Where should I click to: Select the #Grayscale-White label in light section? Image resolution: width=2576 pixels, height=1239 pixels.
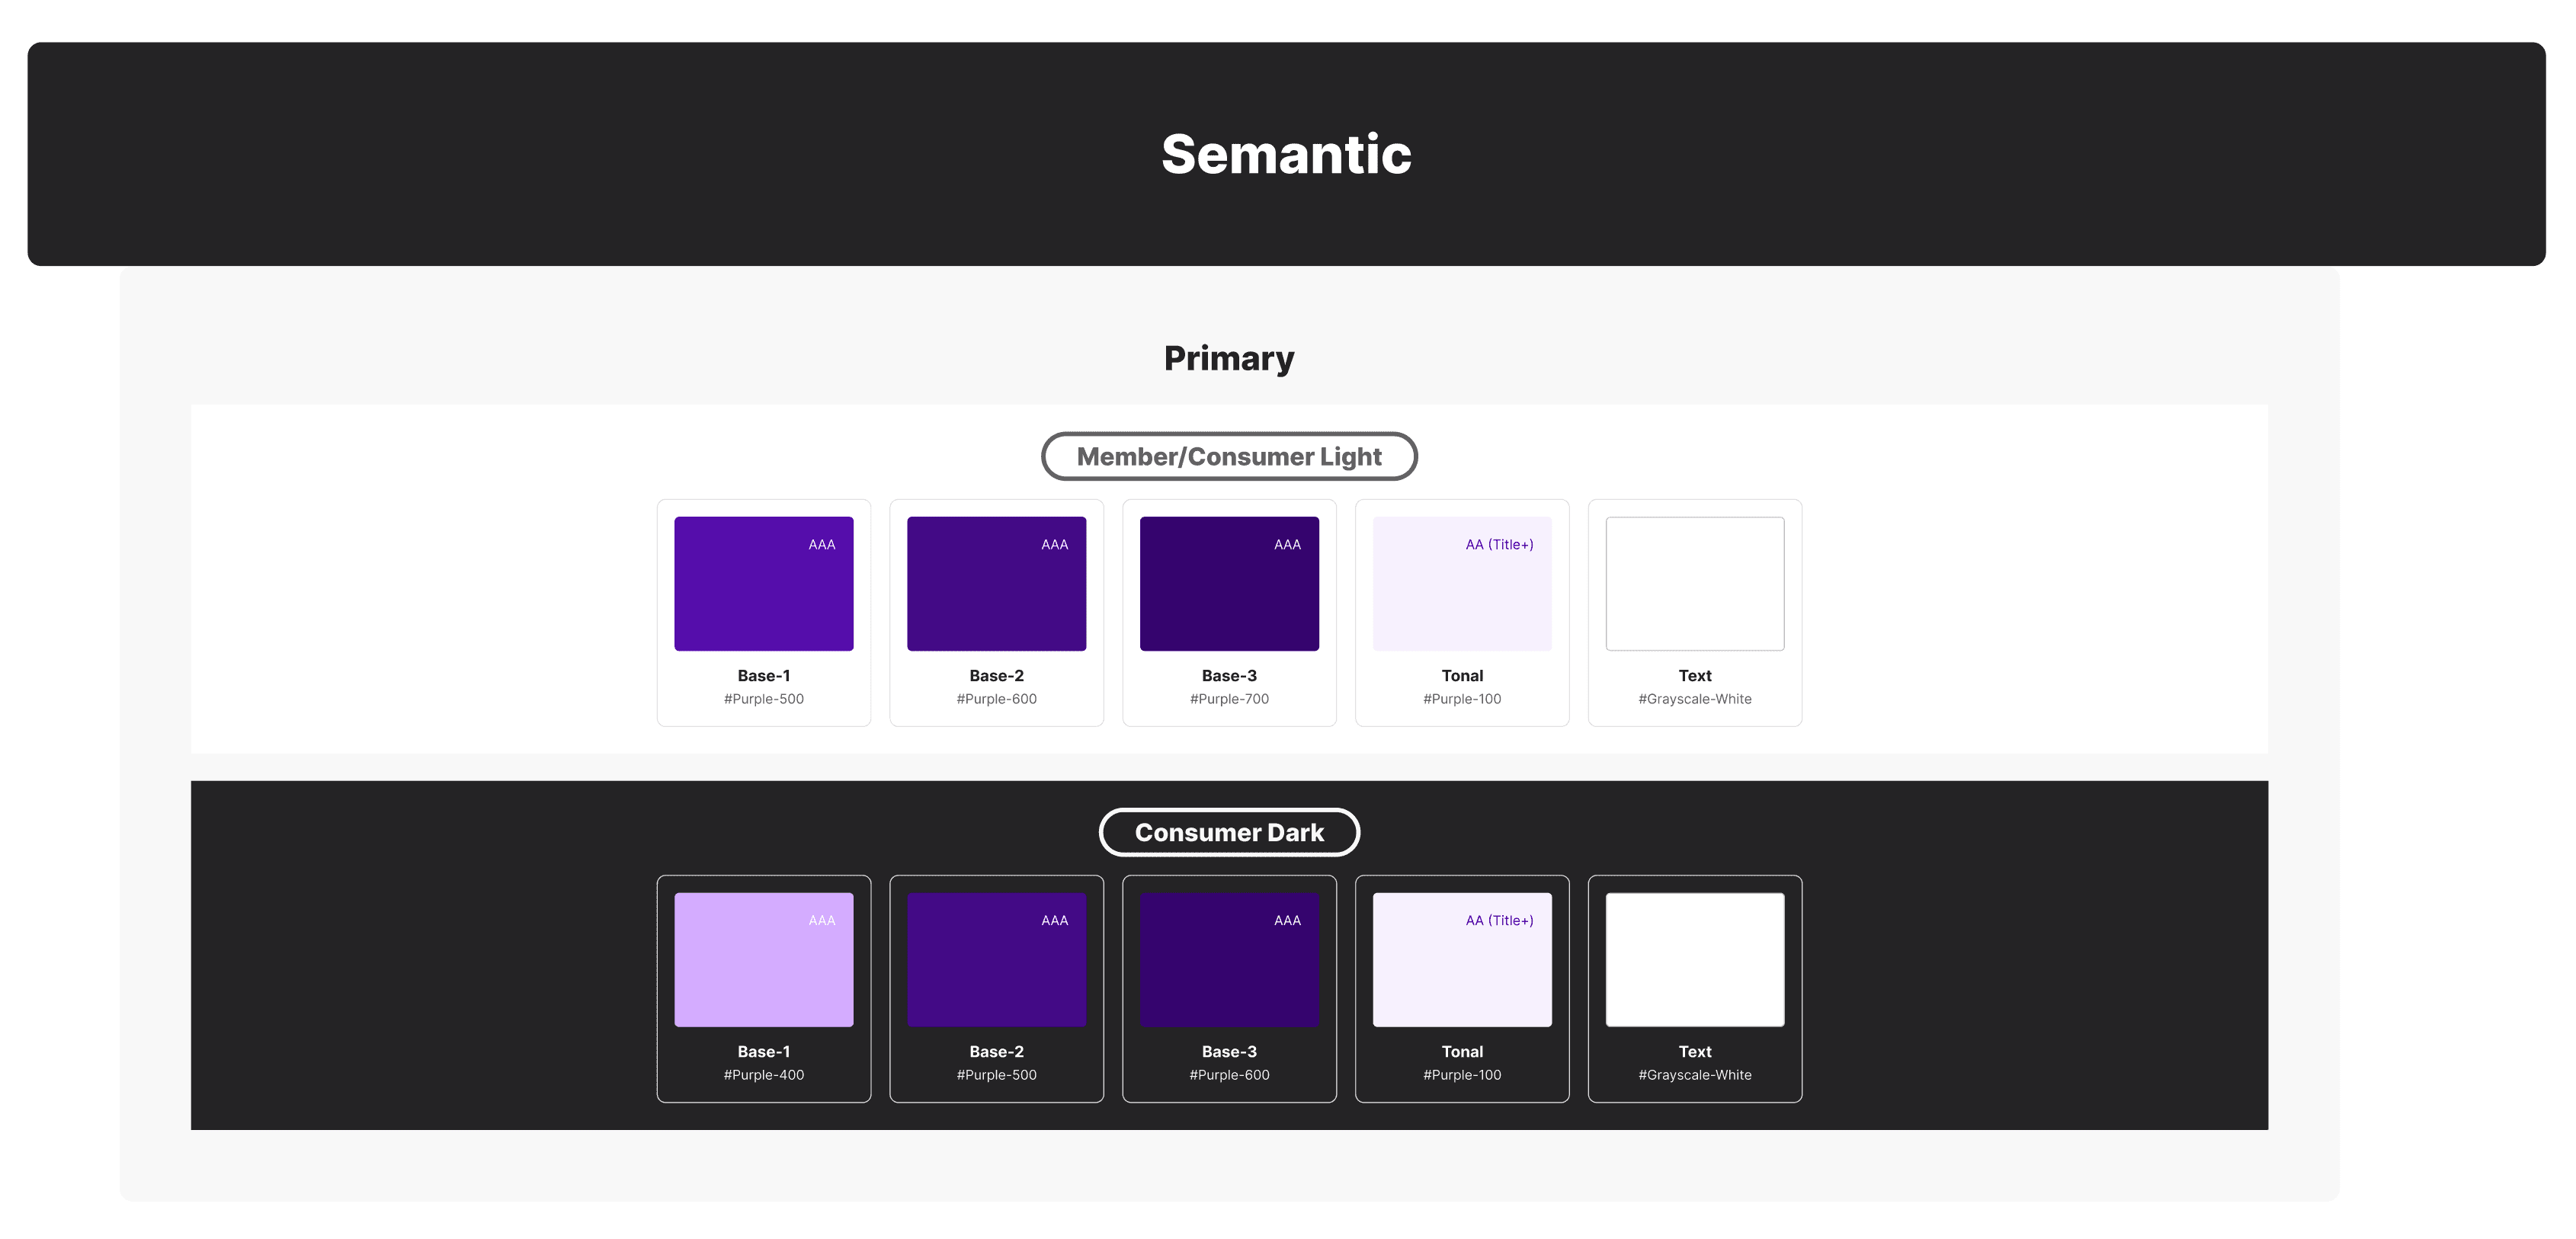pos(1694,699)
